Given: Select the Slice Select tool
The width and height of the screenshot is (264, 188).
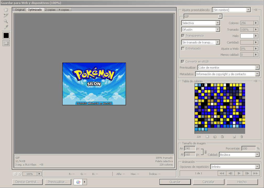Looking at the screenshot, I should [x=6, y=15].
